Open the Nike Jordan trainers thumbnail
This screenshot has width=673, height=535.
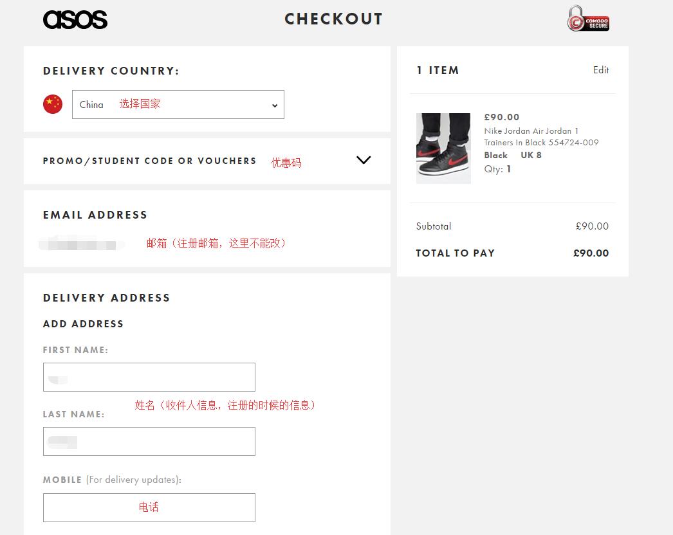(x=443, y=149)
